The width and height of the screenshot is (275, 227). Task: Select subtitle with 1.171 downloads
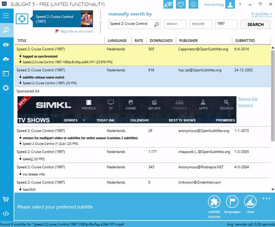pyautogui.click(x=142, y=155)
